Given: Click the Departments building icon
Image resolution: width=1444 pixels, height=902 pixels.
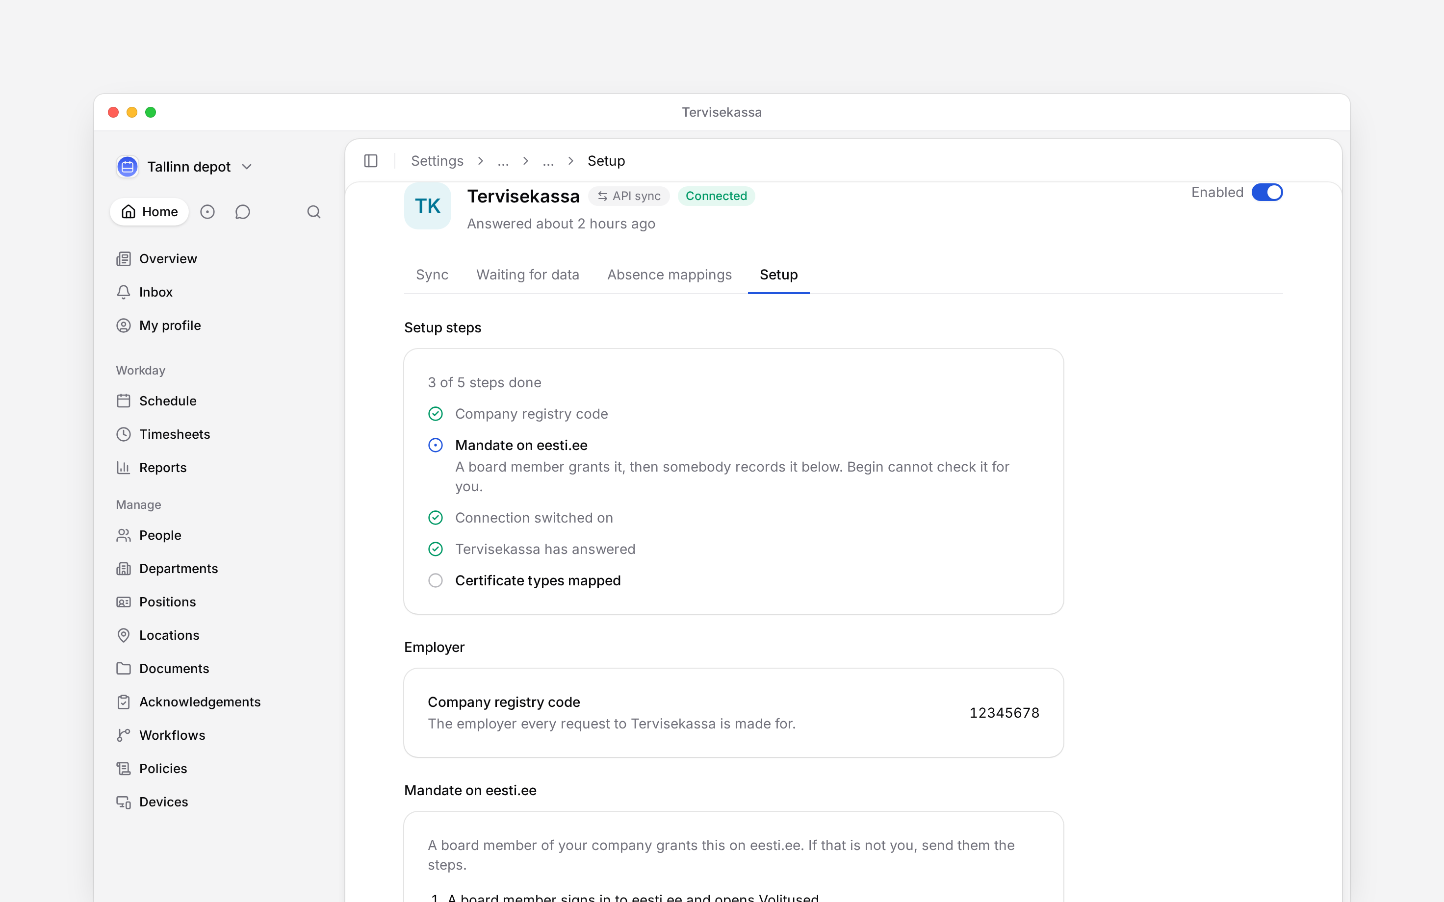Looking at the screenshot, I should 124,569.
